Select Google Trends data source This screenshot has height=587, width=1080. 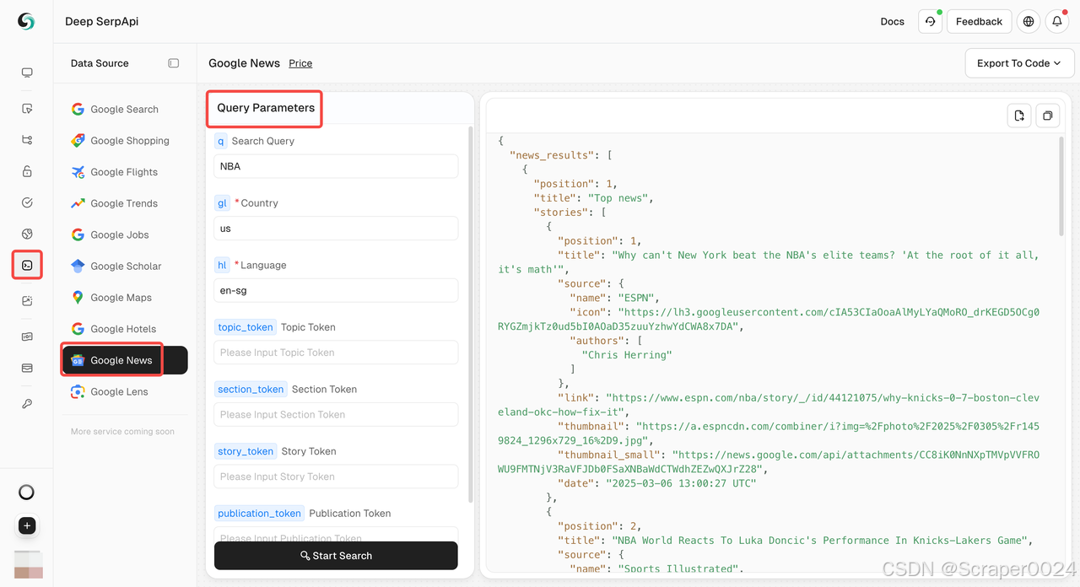(x=125, y=203)
